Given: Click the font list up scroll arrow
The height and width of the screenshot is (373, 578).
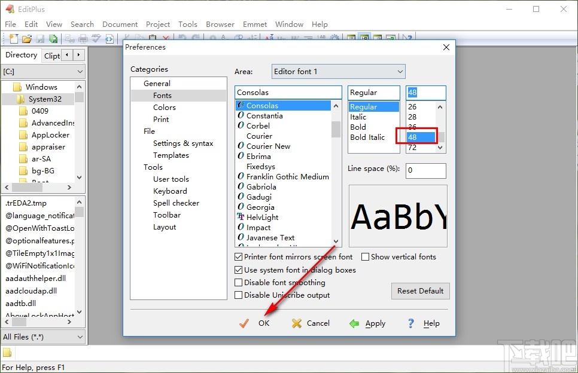Looking at the screenshot, I should tap(336, 106).
